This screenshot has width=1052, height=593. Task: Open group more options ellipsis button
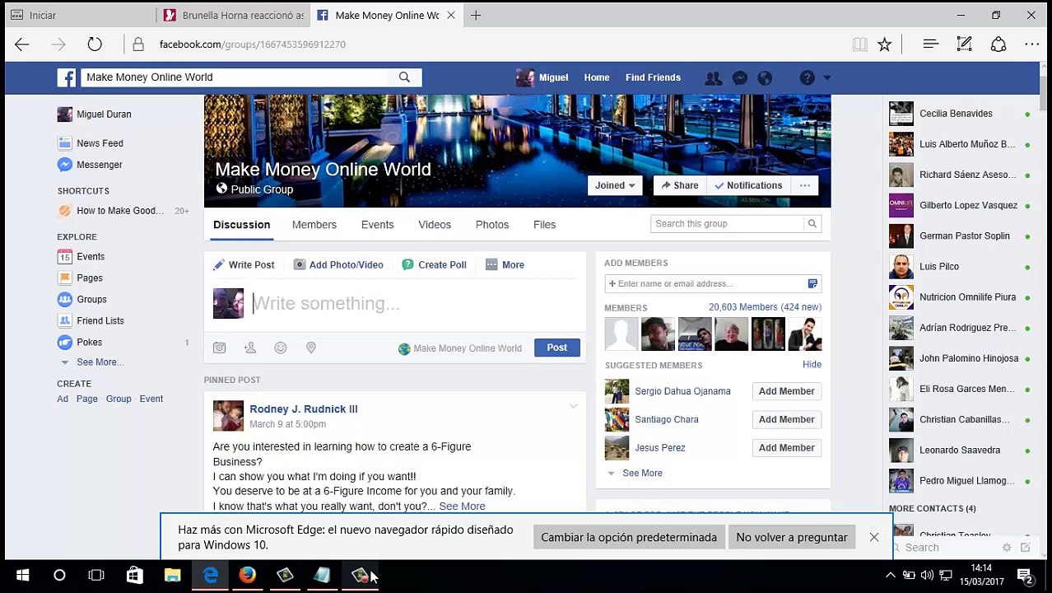point(805,185)
